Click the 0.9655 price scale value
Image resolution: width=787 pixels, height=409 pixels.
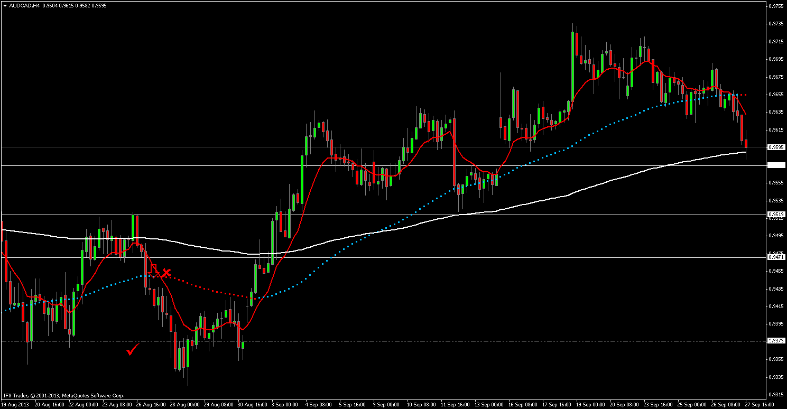(x=777, y=95)
